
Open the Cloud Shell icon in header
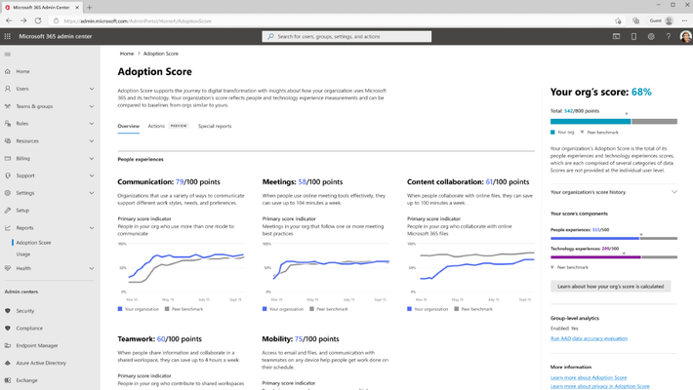tap(616, 37)
